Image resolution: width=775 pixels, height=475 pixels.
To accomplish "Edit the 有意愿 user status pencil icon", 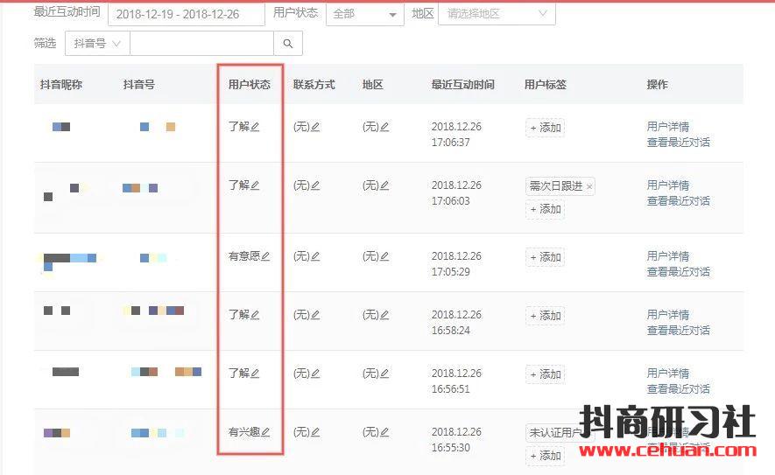I will tap(266, 256).
